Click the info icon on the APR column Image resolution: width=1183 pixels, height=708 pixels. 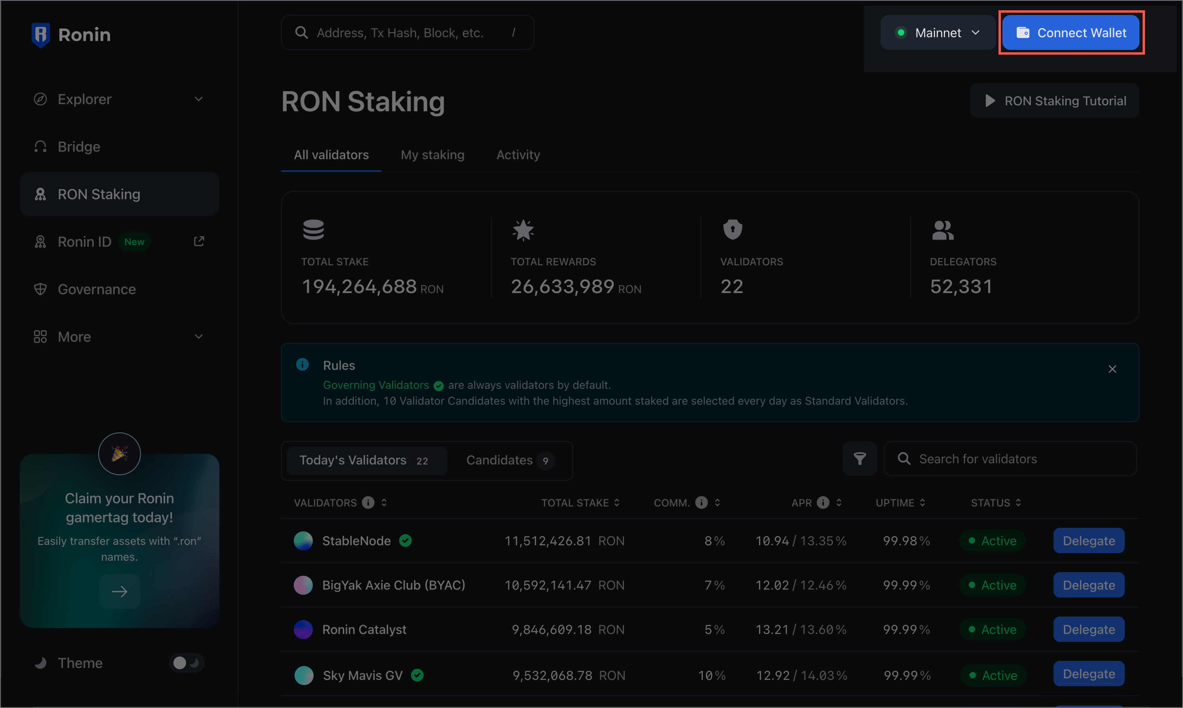pyautogui.click(x=823, y=502)
